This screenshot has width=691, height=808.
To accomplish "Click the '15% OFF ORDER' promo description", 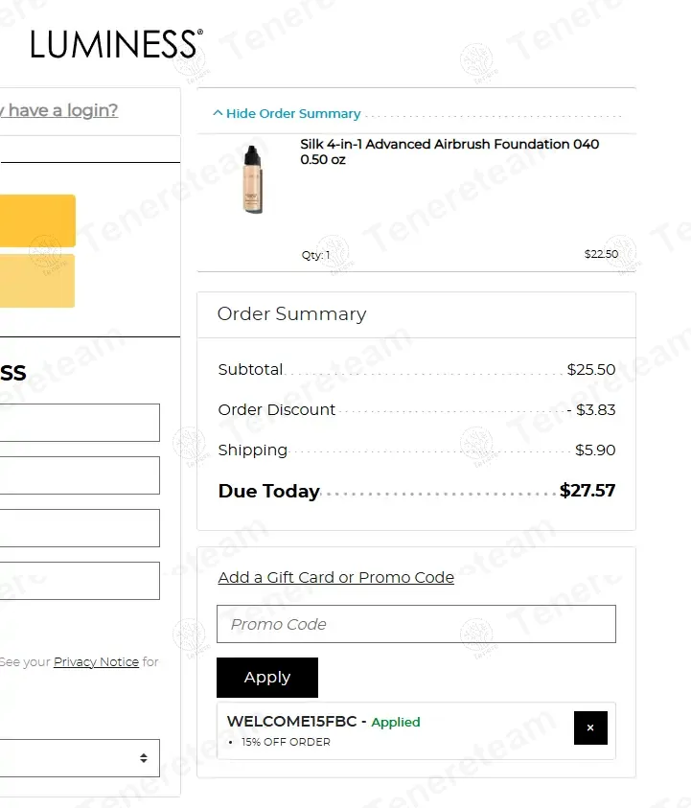I will tap(286, 742).
